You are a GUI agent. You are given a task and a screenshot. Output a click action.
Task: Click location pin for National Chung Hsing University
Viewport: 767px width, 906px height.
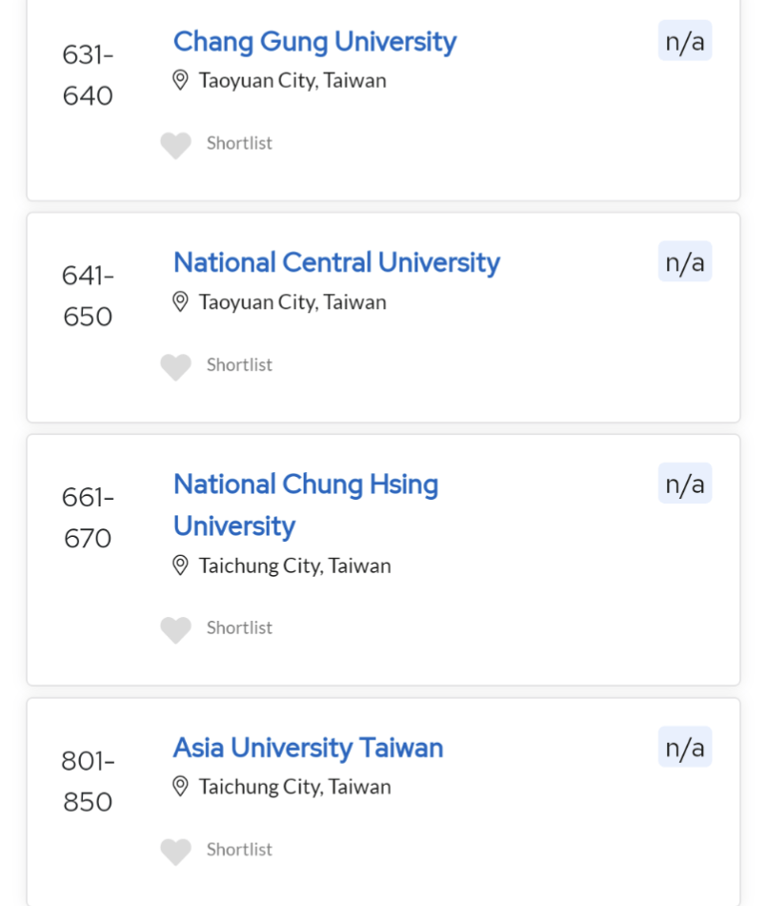click(x=180, y=566)
